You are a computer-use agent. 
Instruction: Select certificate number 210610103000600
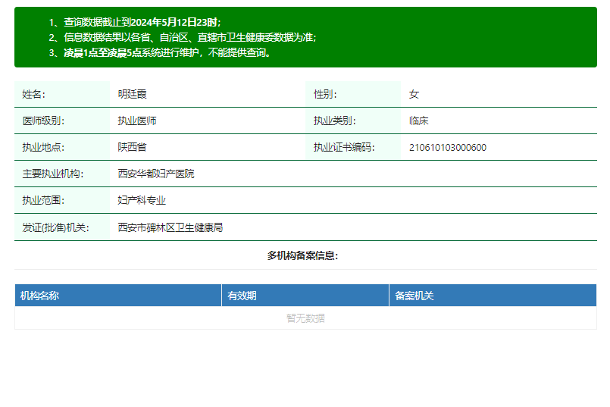coord(447,148)
